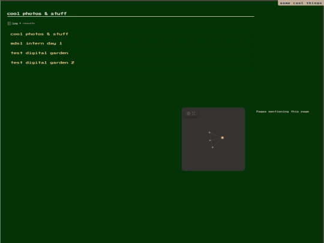Click the '4 results' count text

(x=27, y=23)
